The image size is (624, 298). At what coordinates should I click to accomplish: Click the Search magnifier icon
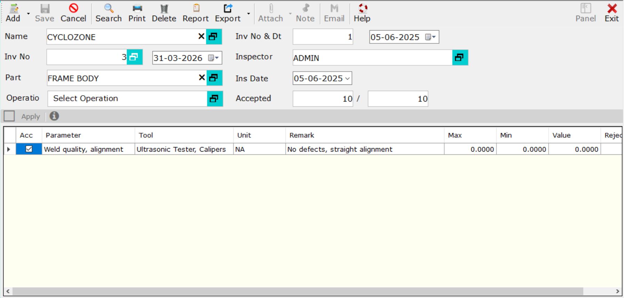[109, 9]
